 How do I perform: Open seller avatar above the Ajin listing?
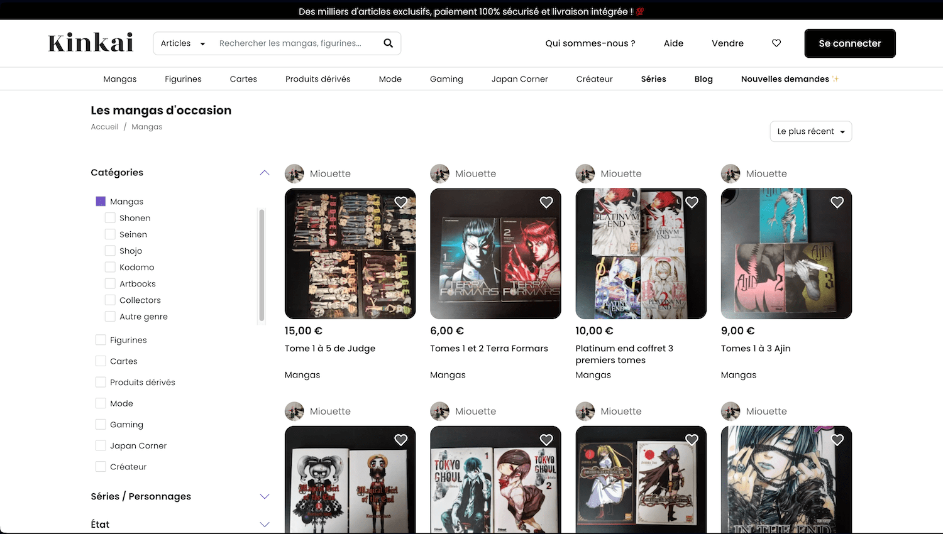tap(731, 173)
